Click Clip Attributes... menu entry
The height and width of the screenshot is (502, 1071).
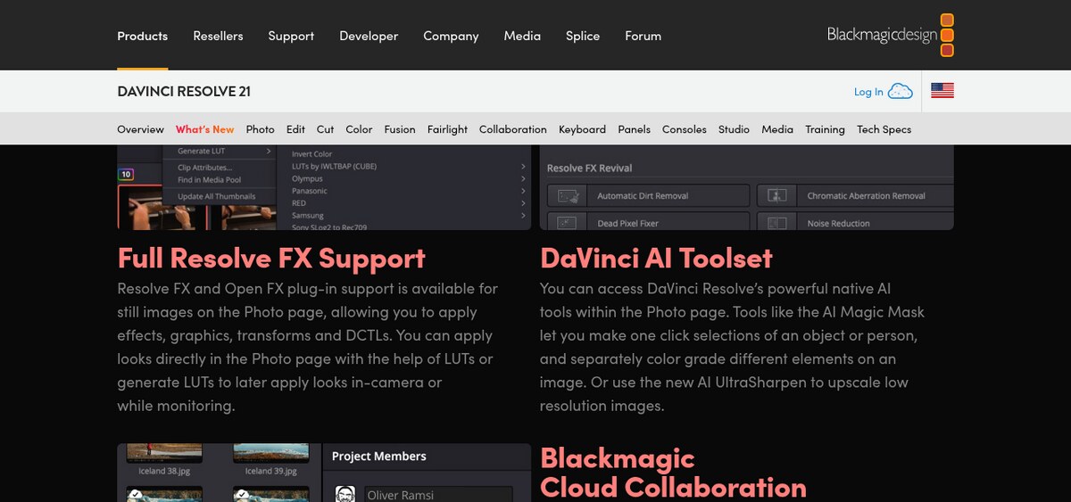[x=204, y=168]
